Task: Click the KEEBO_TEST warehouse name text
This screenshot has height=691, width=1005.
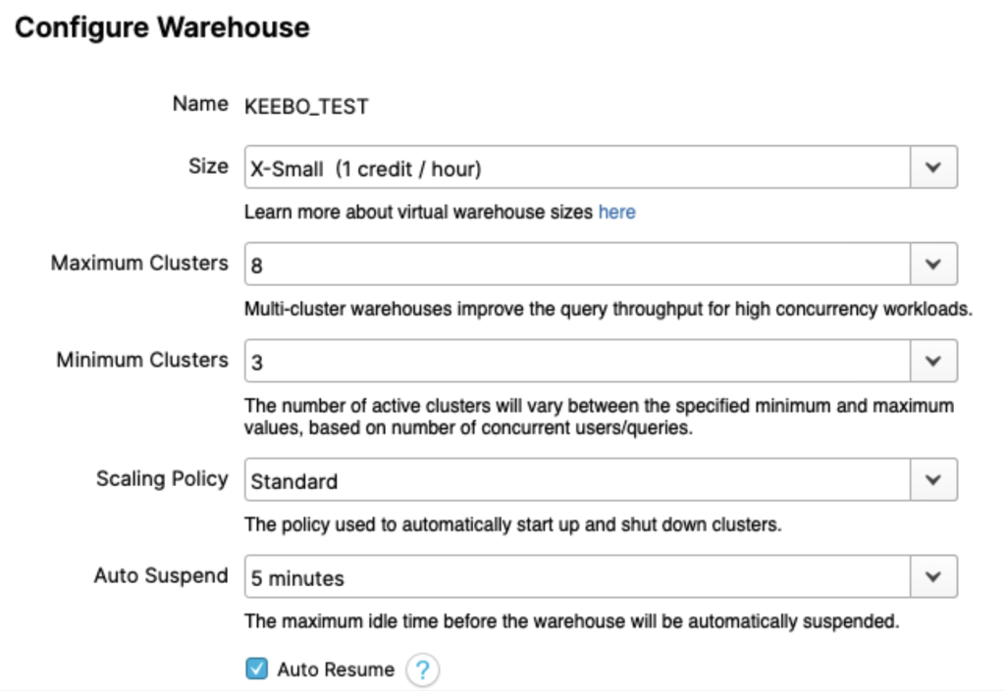Action: tap(305, 104)
